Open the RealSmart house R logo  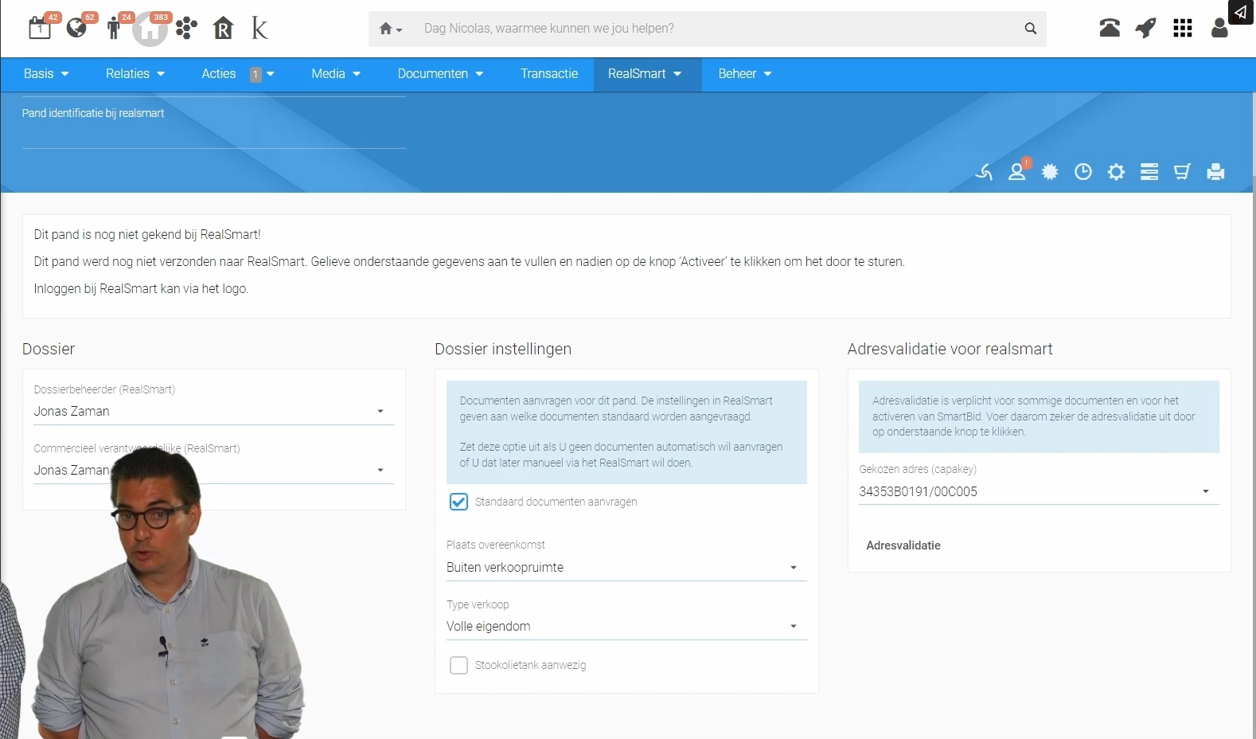(x=224, y=29)
